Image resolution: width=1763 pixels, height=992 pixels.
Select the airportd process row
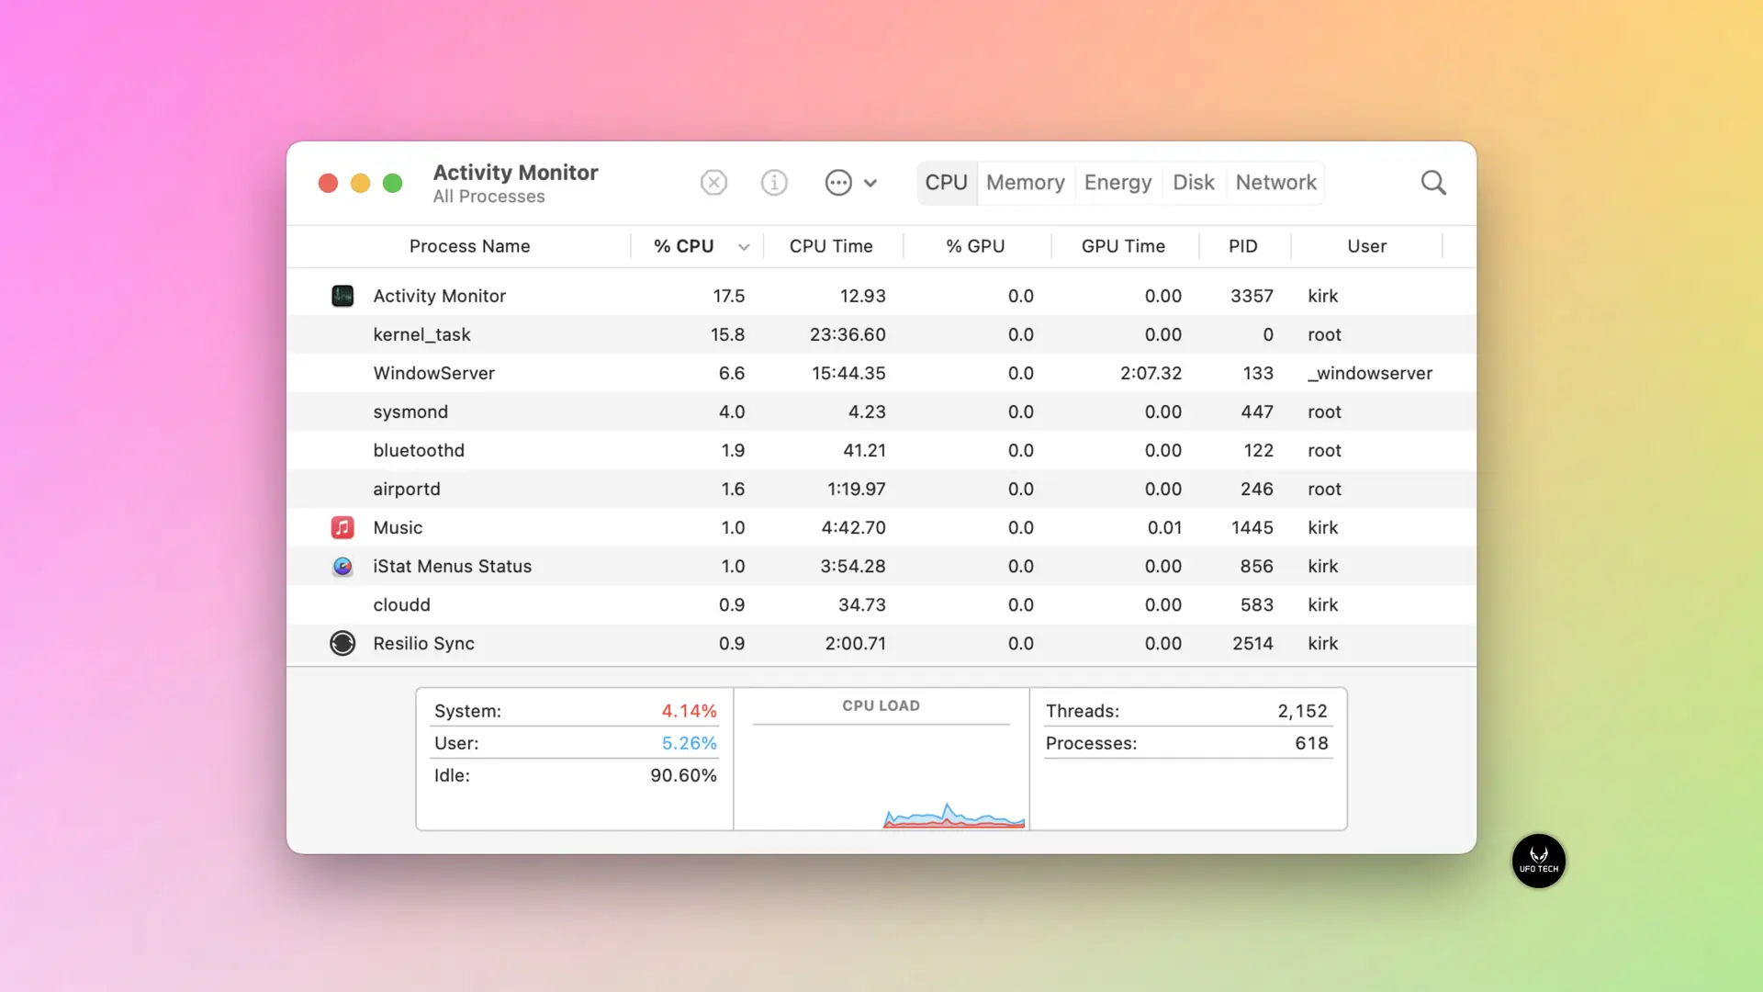(x=881, y=489)
